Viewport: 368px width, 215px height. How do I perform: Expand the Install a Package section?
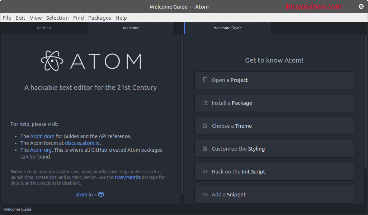[274, 103]
